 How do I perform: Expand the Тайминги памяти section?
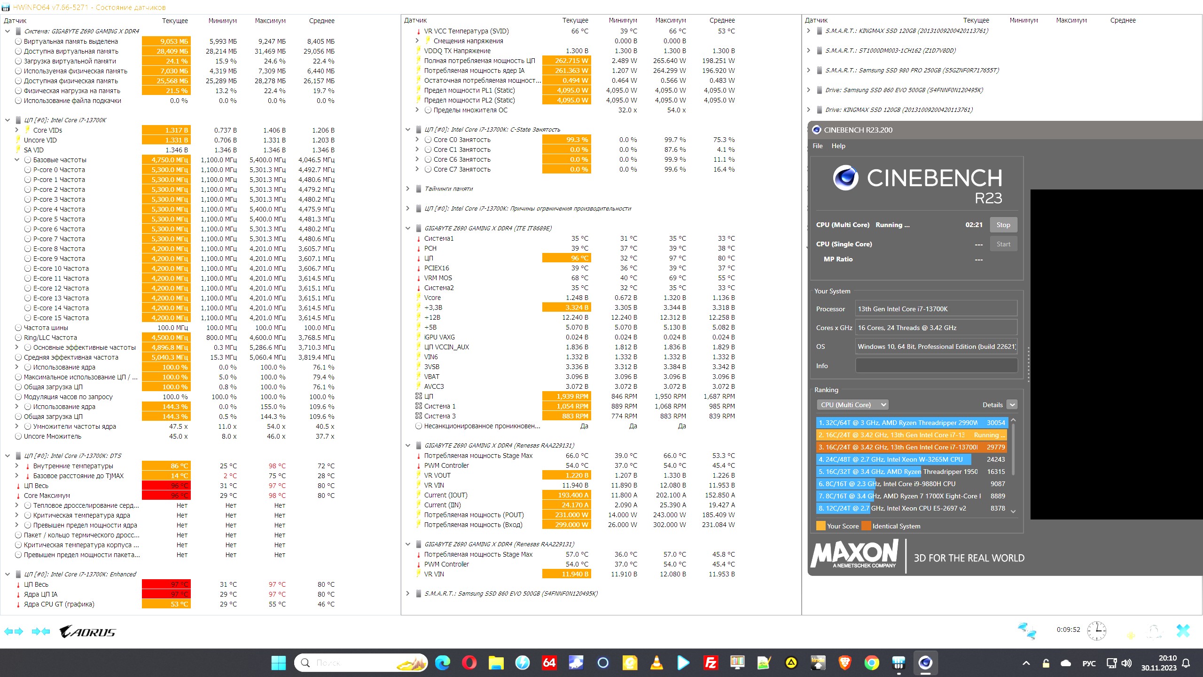407,189
